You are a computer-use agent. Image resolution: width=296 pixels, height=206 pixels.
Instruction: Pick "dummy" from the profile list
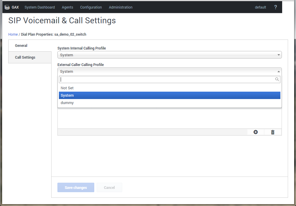[x=67, y=103]
